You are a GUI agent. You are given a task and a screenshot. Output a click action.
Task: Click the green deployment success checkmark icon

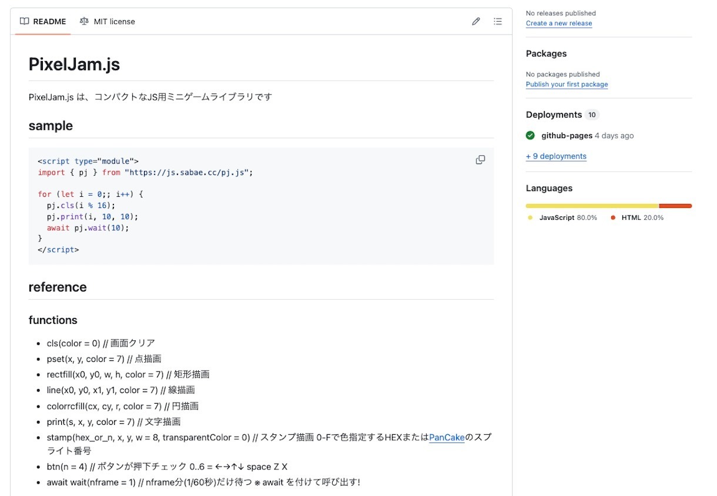click(530, 136)
